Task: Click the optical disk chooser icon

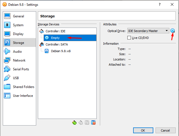Action: 173,31
